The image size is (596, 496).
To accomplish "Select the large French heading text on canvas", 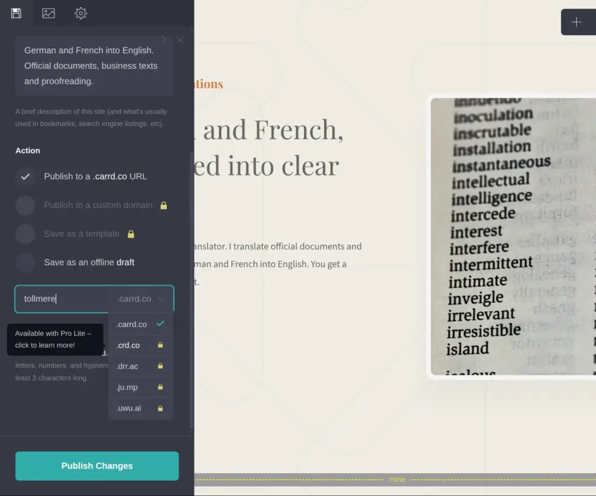I will point(269,147).
